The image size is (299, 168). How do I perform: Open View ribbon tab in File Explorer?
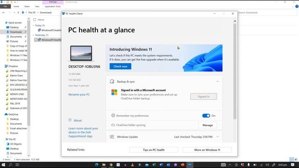click(37, 7)
